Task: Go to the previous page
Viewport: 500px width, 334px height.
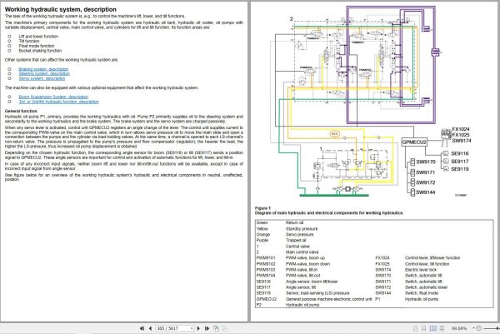Action: pyautogui.click(x=150, y=328)
